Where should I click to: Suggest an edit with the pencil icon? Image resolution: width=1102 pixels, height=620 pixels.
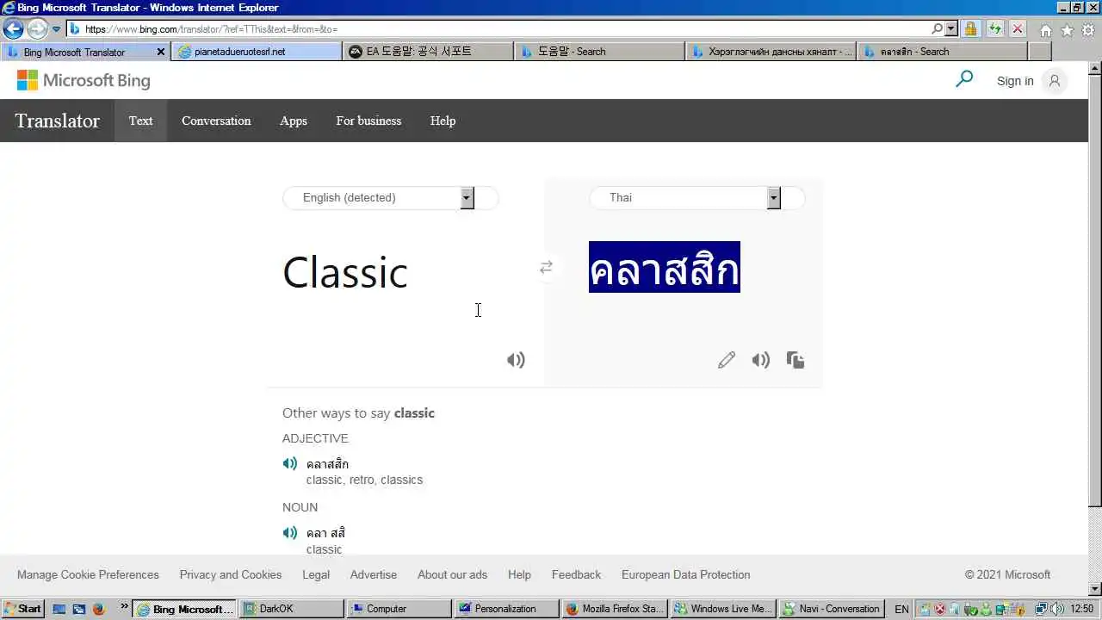tap(727, 360)
